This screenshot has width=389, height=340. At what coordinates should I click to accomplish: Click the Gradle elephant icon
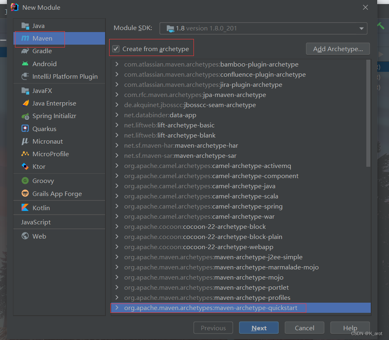coord(25,51)
